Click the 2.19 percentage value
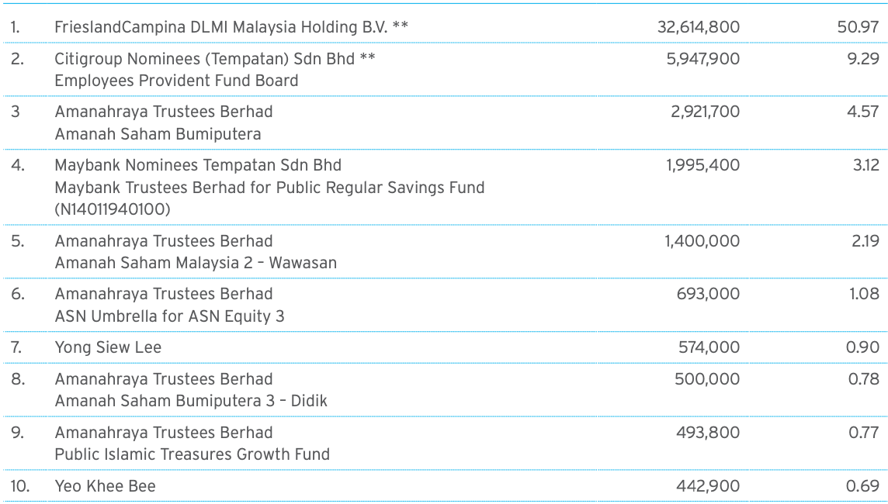Viewport: 888px width, 504px height. click(865, 241)
